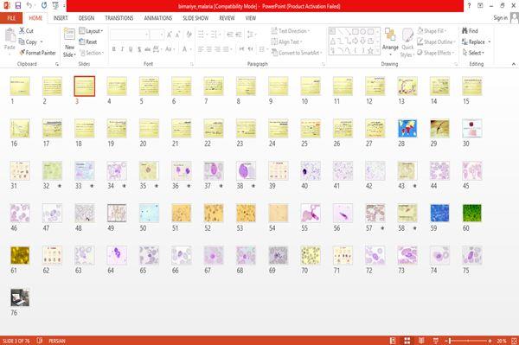519x345 pixels.
Task: Select slide 28 thumbnail with the world map
Action: pyautogui.click(x=407, y=128)
